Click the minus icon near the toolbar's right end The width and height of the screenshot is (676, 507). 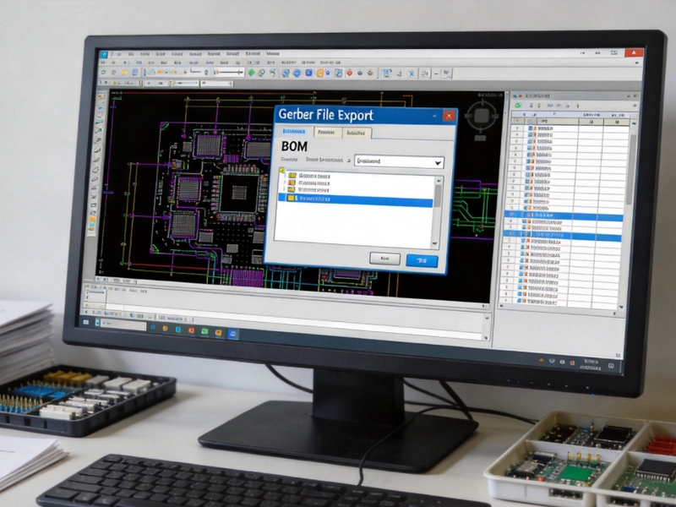pos(436,74)
